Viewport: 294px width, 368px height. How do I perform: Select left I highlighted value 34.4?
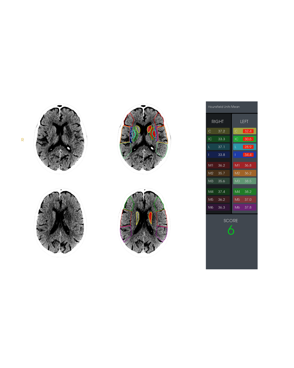click(248, 155)
